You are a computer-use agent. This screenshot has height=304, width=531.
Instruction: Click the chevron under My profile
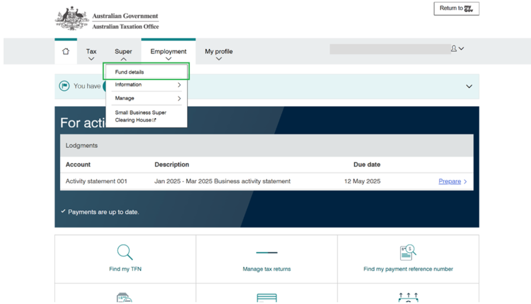click(x=219, y=59)
